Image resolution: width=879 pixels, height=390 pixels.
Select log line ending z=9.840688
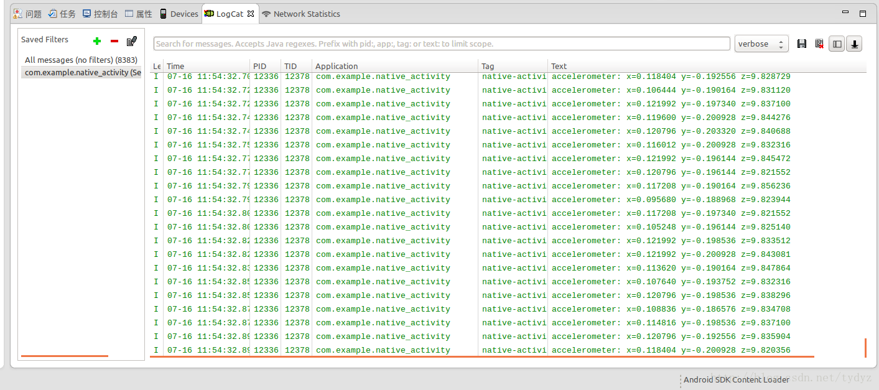pyautogui.click(x=509, y=131)
